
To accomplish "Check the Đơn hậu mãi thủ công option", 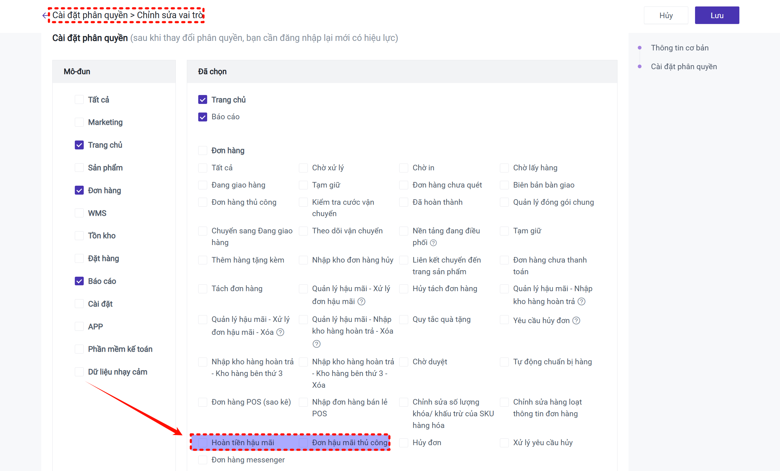I will [x=303, y=442].
